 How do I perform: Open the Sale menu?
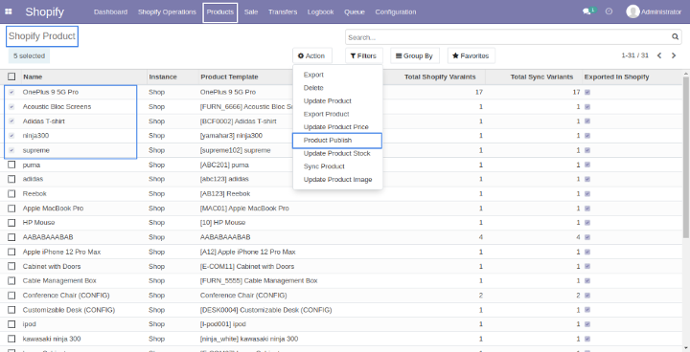click(x=251, y=11)
